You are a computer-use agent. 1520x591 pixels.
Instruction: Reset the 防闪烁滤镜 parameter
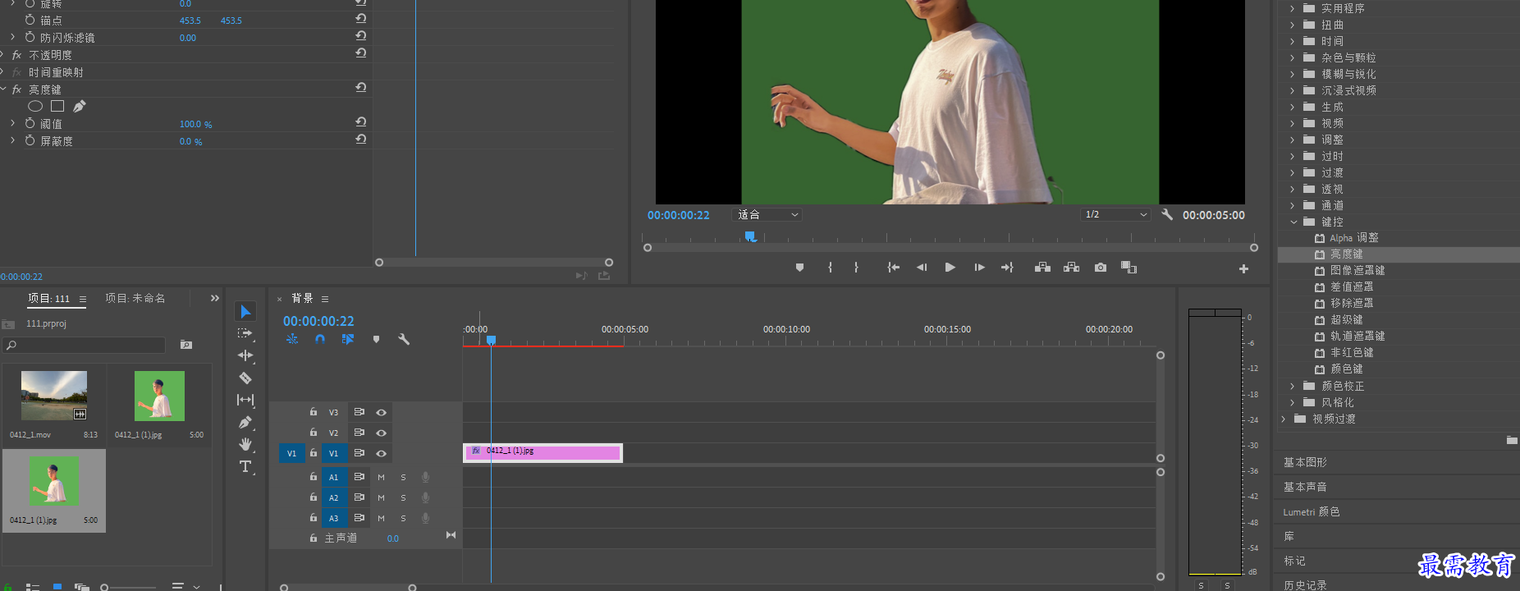[x=360, y=36]
